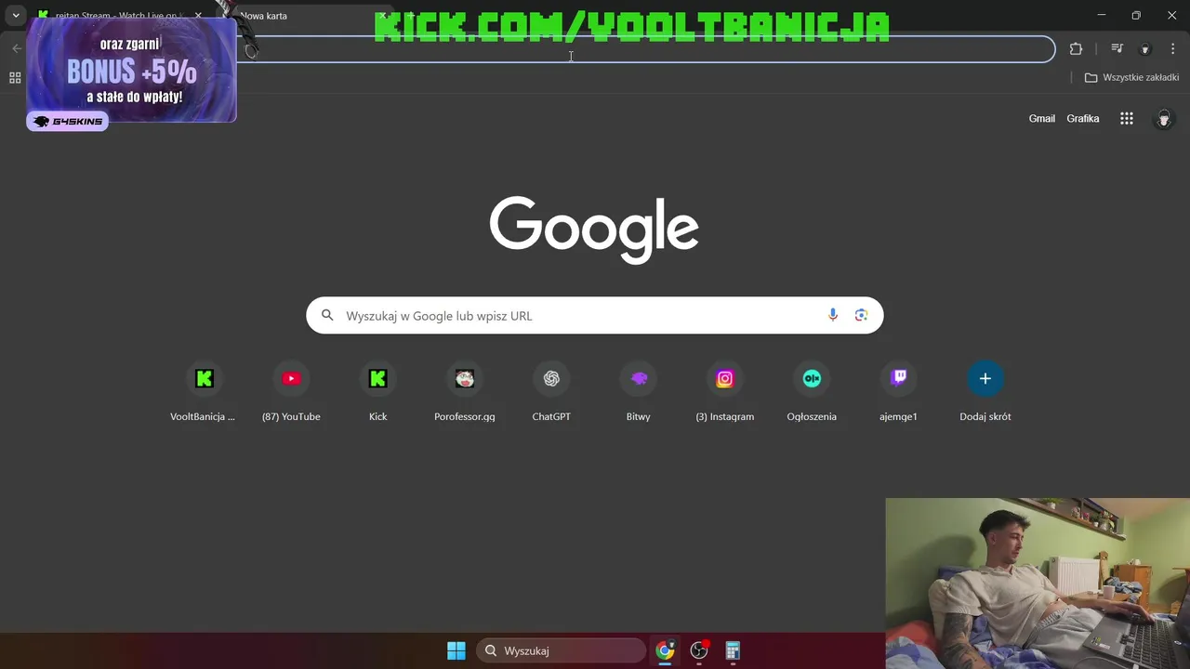Open Chrome extensions puzzle icon
The image size is (1190, 669).
(1076, 49)
